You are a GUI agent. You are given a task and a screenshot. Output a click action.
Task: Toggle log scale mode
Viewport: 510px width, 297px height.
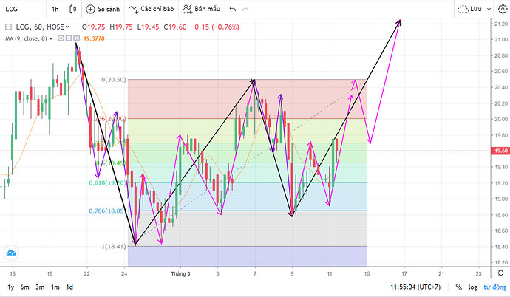(x=472, y=287)
